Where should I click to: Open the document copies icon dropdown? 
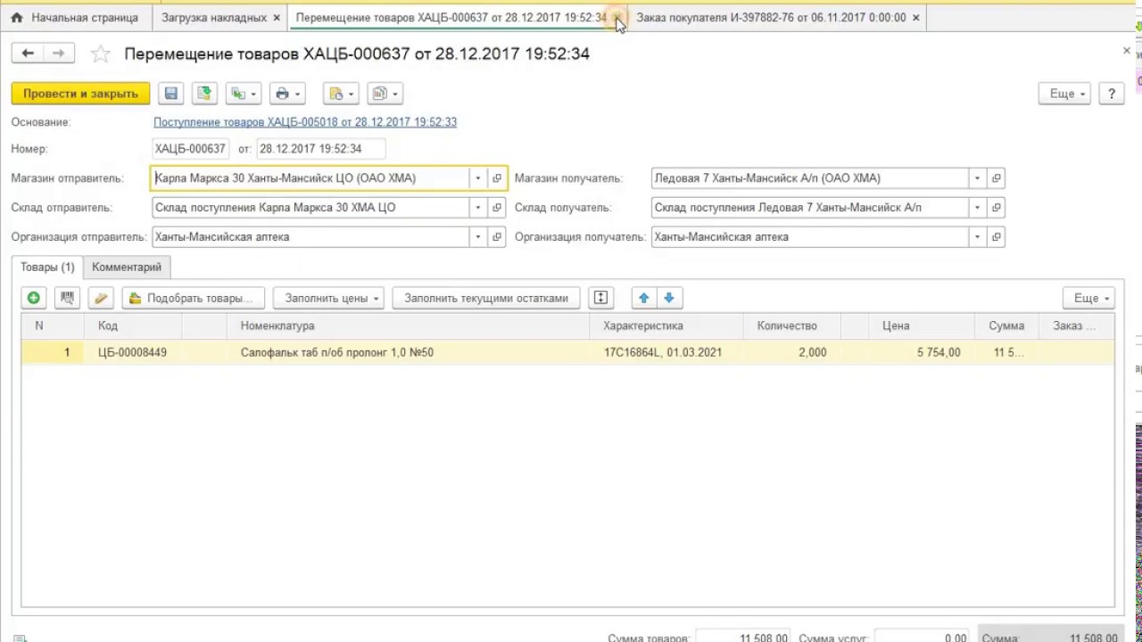385,94
